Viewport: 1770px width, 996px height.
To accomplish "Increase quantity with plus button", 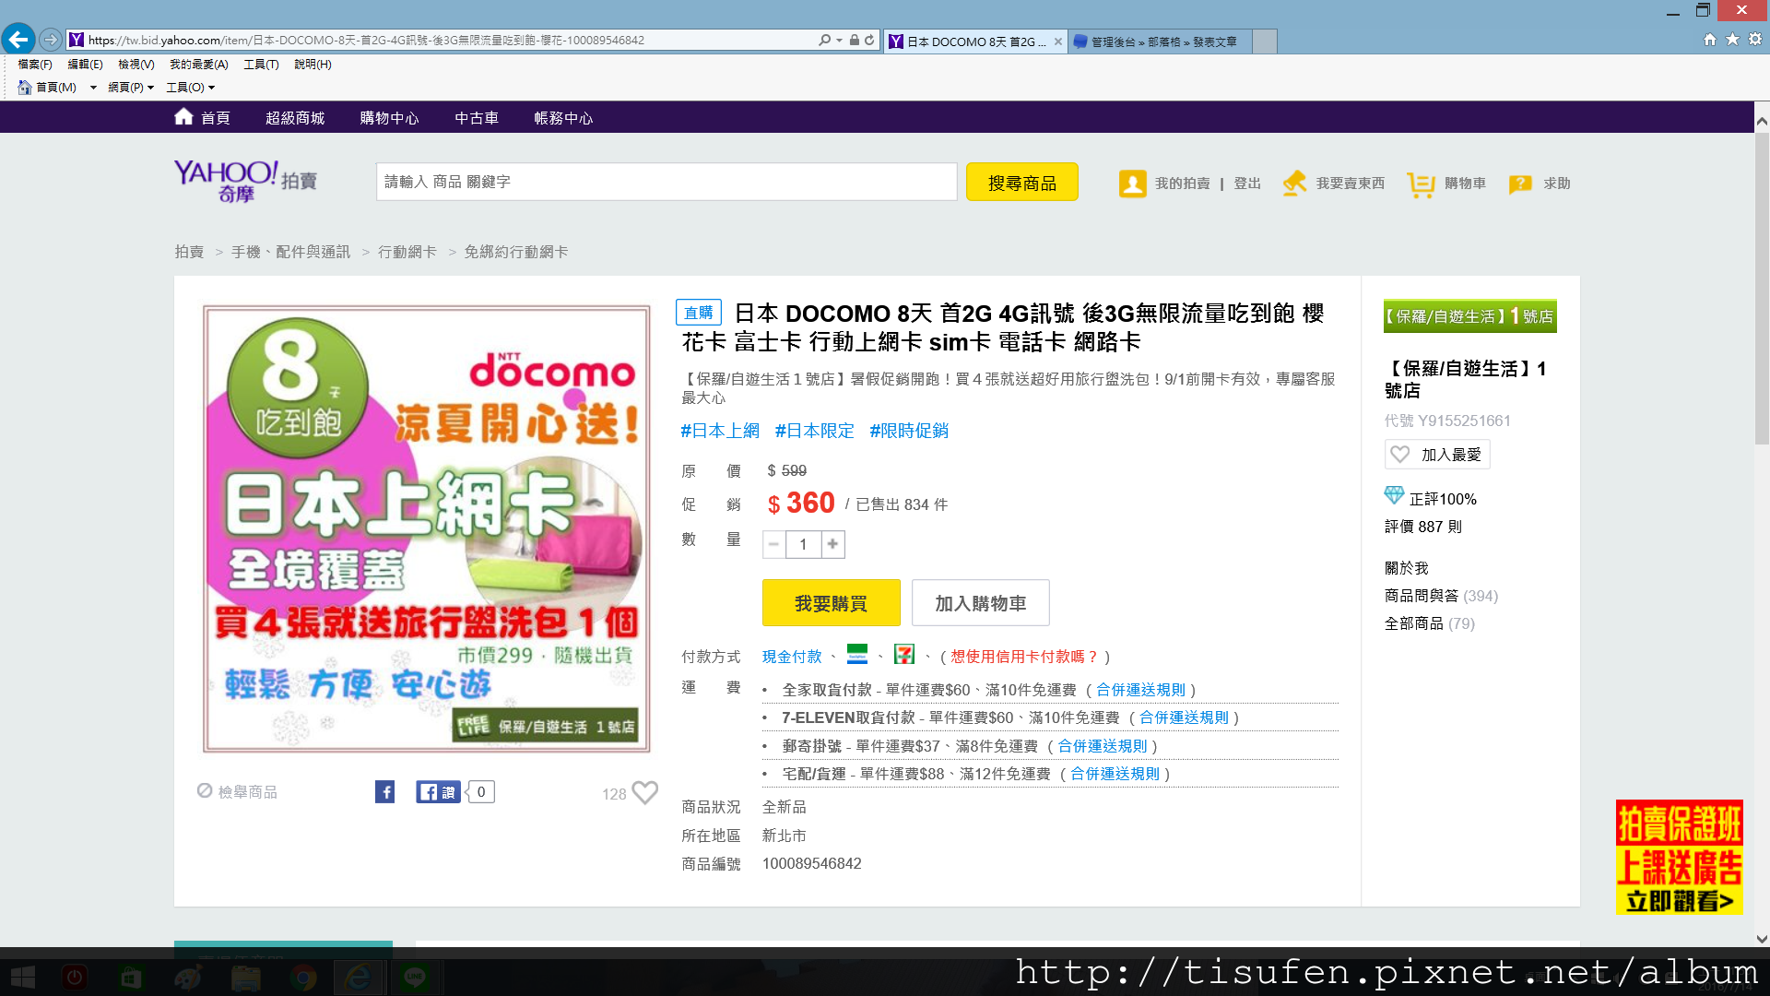I will pyautogui.click(x=832, y=544).
